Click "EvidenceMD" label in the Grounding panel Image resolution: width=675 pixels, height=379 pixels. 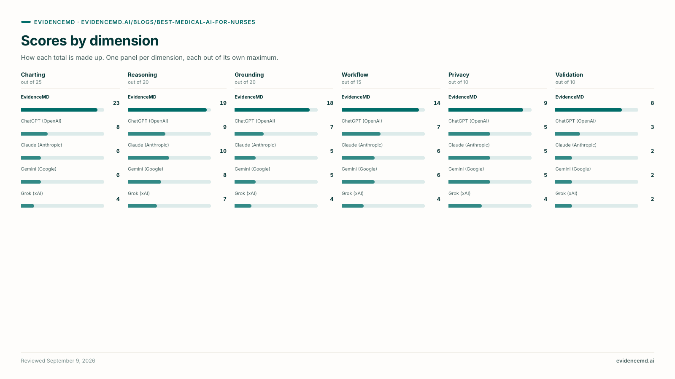[x=249, y=97]
